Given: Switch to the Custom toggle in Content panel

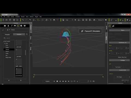Looking at the screenshot, I should click(19, 34).
